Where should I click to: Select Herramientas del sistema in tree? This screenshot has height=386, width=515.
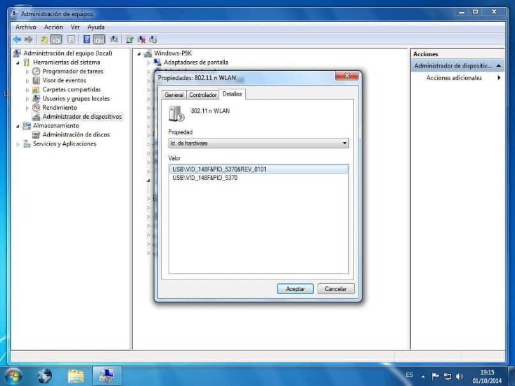coord(66,63)
